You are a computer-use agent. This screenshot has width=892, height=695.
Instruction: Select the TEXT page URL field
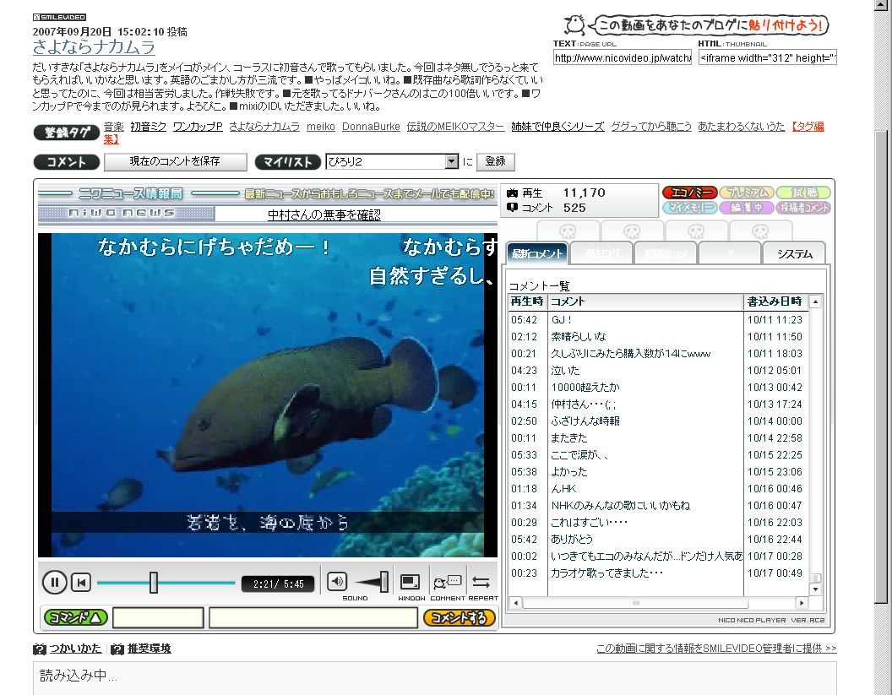coord(623,57)
